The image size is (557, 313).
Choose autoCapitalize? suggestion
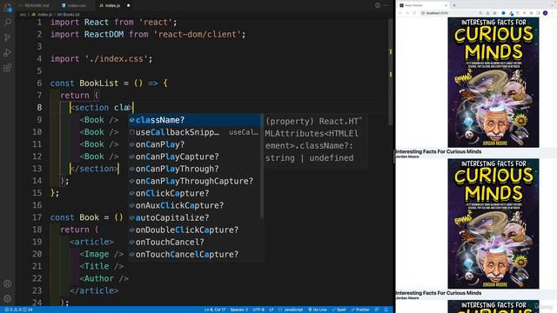click(x=195, y=217)
